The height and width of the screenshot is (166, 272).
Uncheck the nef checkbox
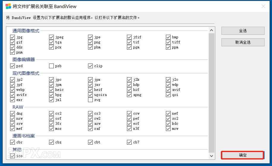click(x=168, y=113)
